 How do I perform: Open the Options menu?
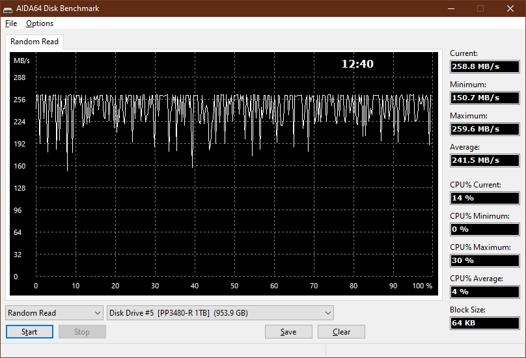tap(40, 23)
